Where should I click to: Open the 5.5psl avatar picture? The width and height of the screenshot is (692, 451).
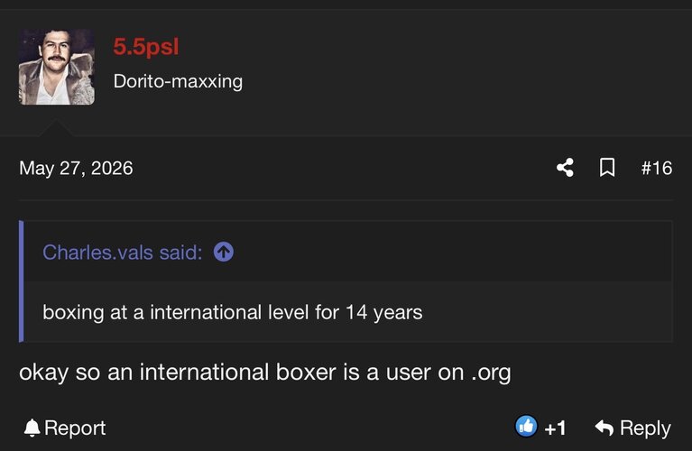tap(57, 67)
